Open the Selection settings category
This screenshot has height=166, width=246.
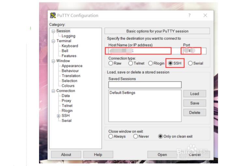click(69, 81)
